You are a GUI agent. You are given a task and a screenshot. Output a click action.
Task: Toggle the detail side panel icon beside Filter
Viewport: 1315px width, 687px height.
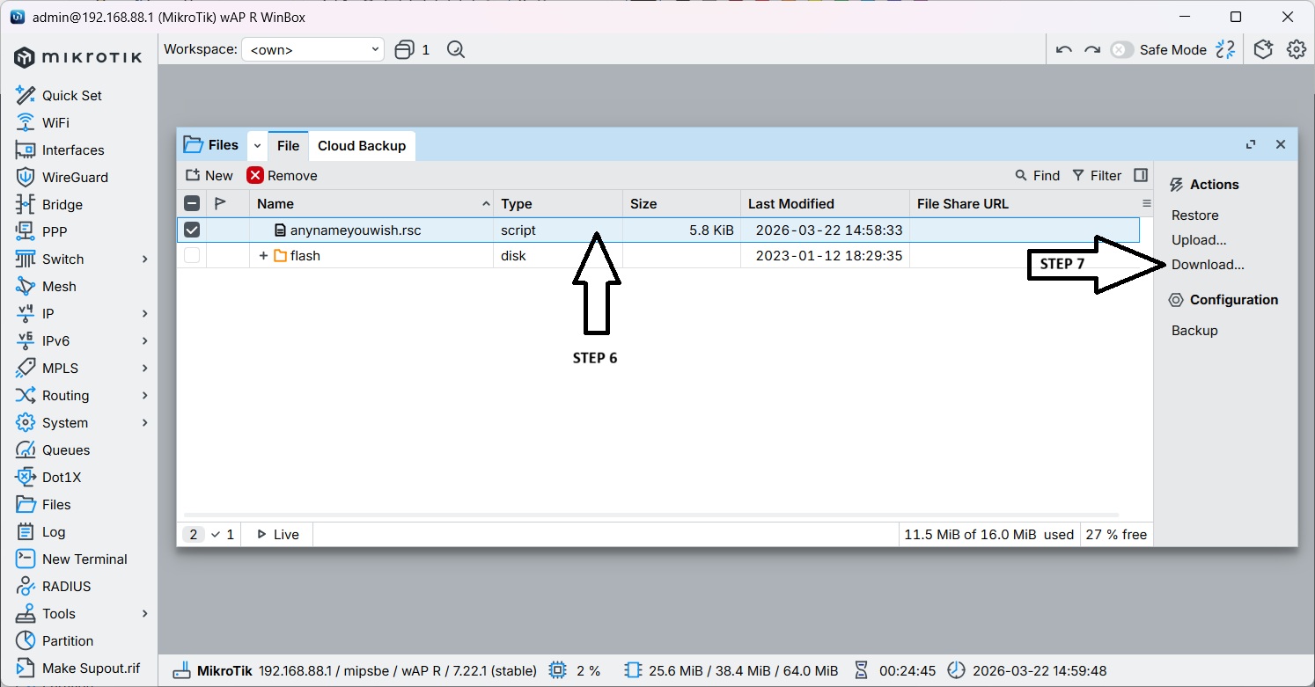(x=1141, y=175)
